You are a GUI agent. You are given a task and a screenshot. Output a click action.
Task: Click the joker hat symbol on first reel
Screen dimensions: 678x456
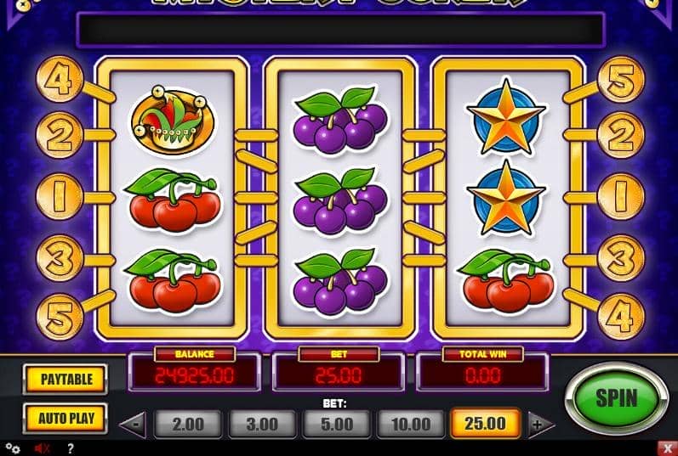(x=173, y=121)
